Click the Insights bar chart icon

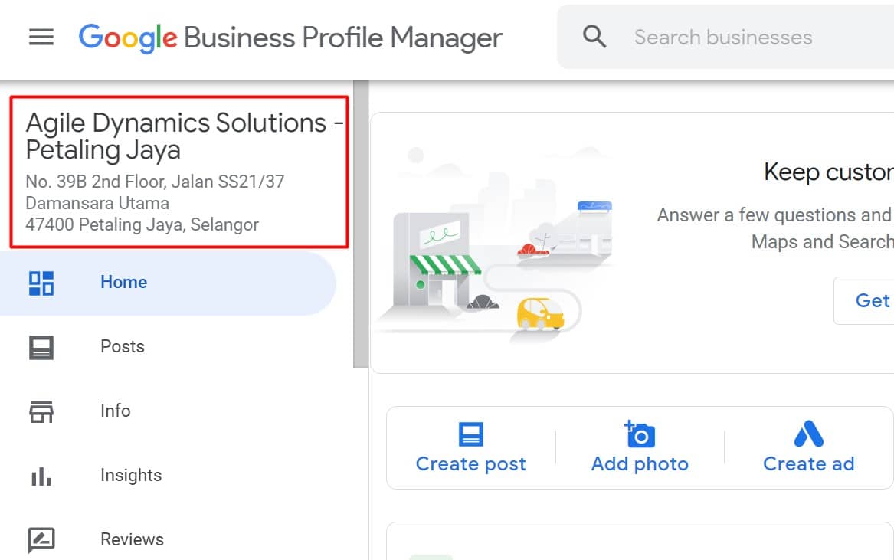point(41,476)
